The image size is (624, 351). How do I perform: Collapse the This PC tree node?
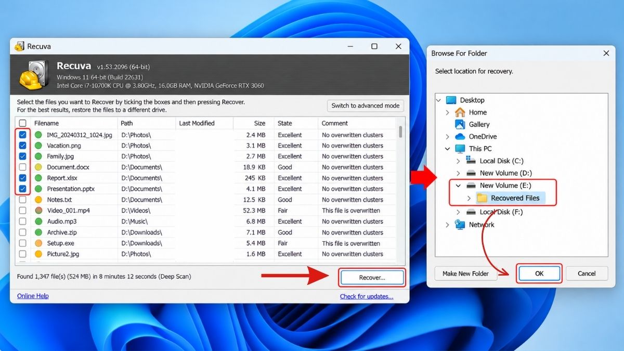(448, 149)
